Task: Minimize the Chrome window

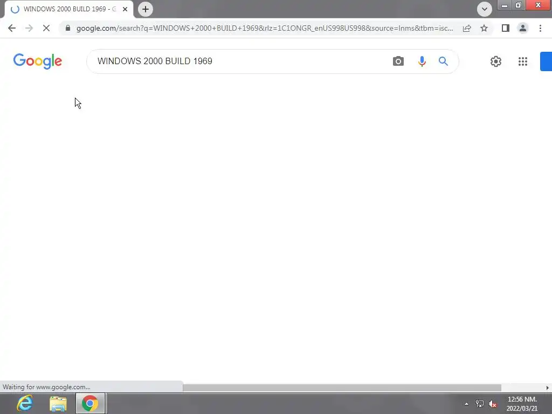Action: click(505, 5)
